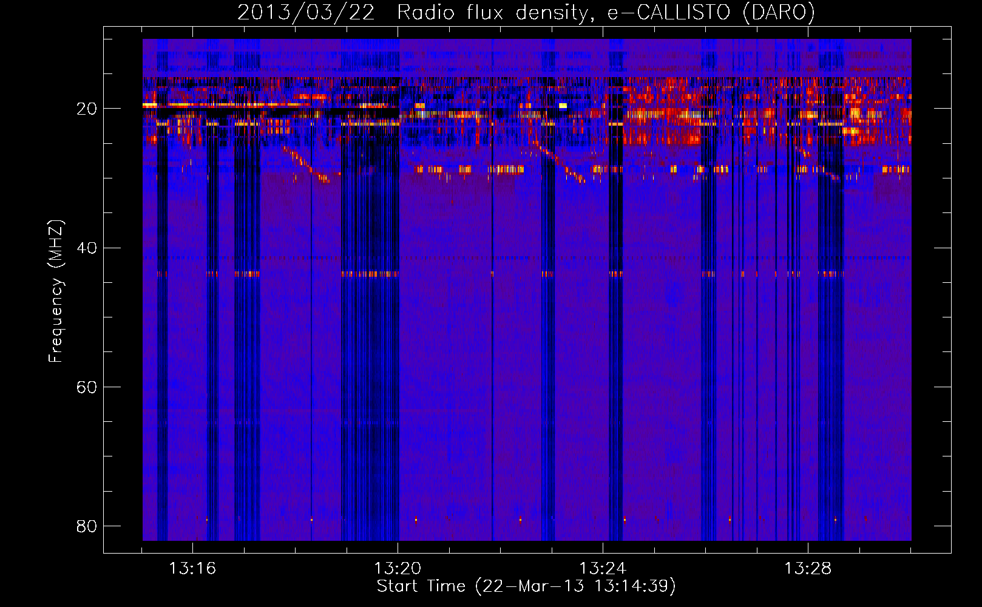Click the '13:24' time tick label

[x=603, y=569]
